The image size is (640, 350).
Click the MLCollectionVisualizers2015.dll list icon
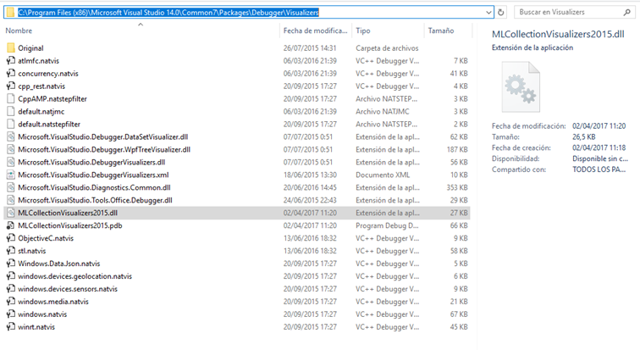point(11,213)
